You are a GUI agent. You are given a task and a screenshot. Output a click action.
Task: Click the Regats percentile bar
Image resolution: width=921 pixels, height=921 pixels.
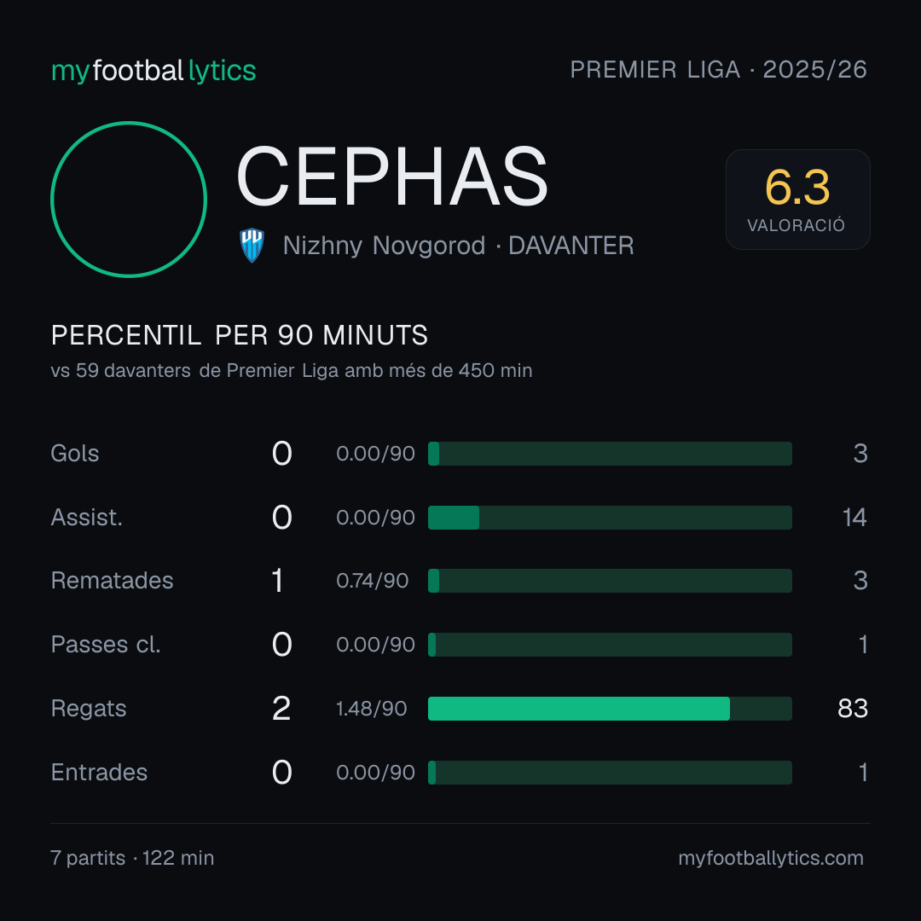tap(610, 709)
